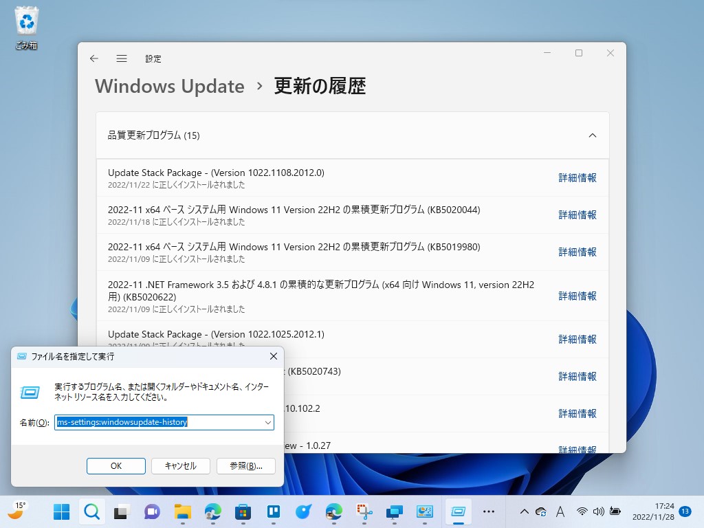Open 詳細情報 for KB5020044
The width and height of the screenshot is (704, 528).
pos(577,214)
